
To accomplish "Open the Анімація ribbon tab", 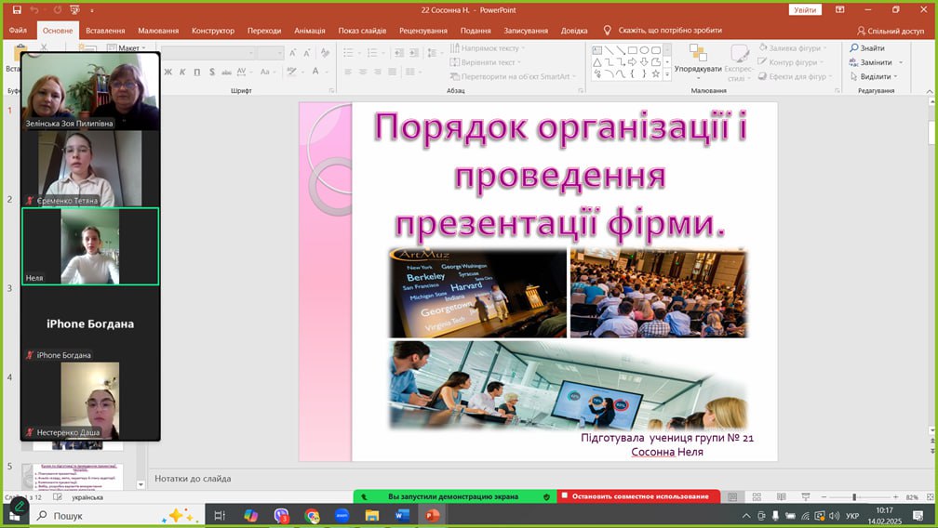I will click(309, 30).
